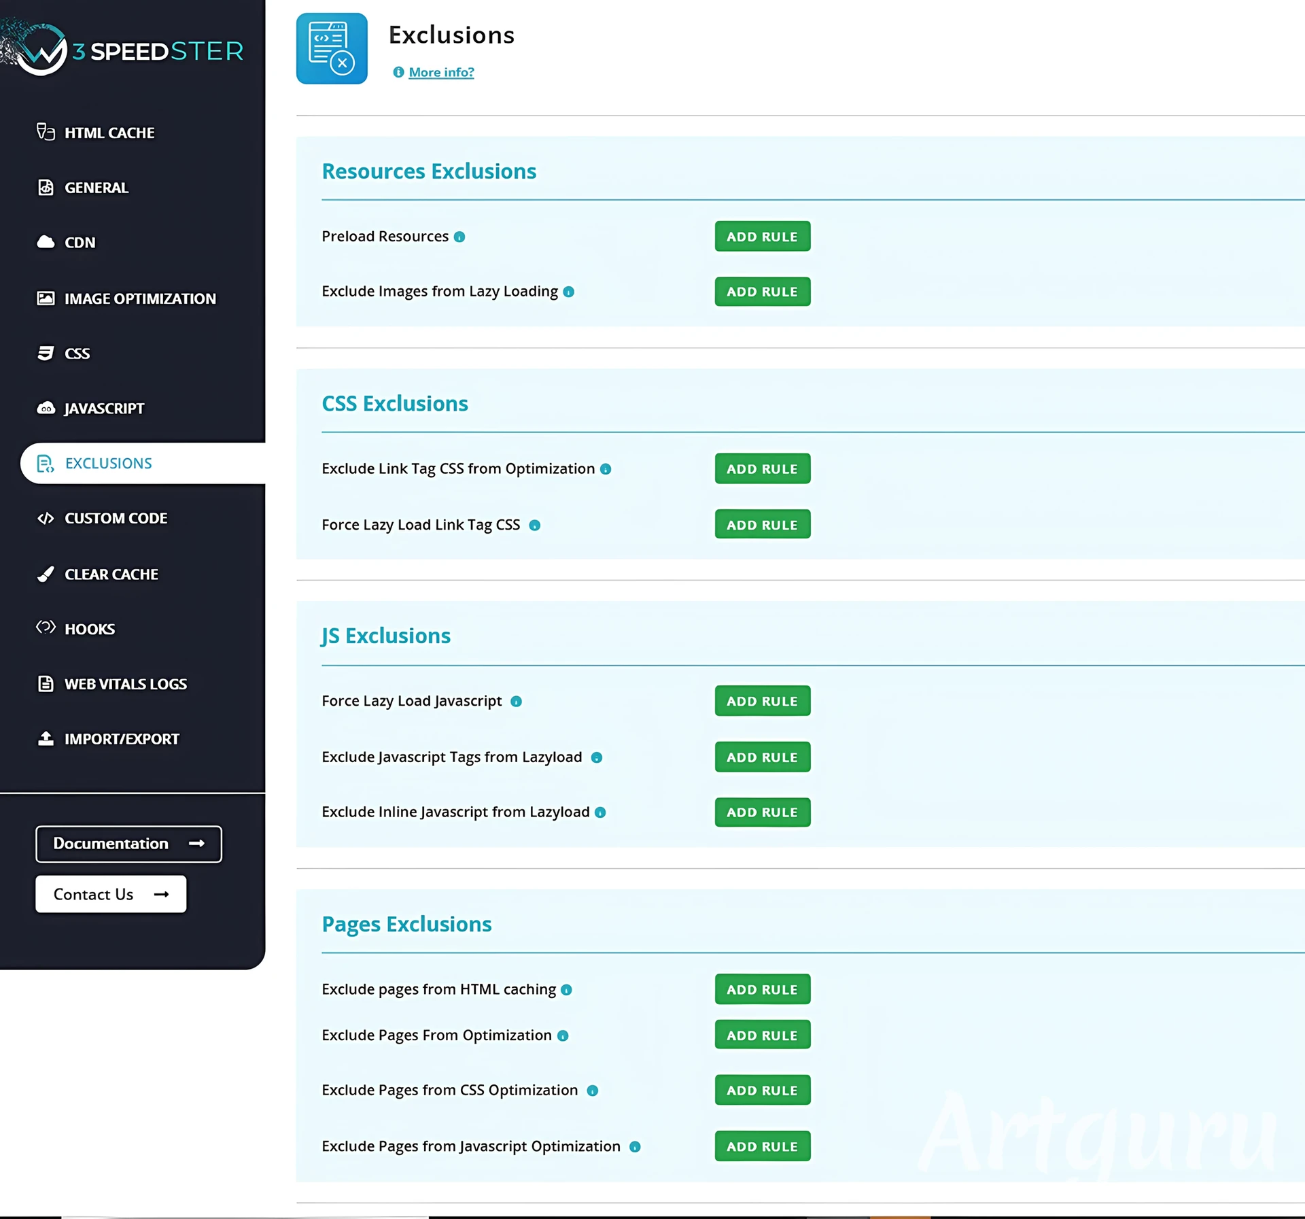Viewport: 1305px width, 1219px height.
Task: Click info icon beside Exclude Pages from CSS Optimization
Action: (592, 1091)
